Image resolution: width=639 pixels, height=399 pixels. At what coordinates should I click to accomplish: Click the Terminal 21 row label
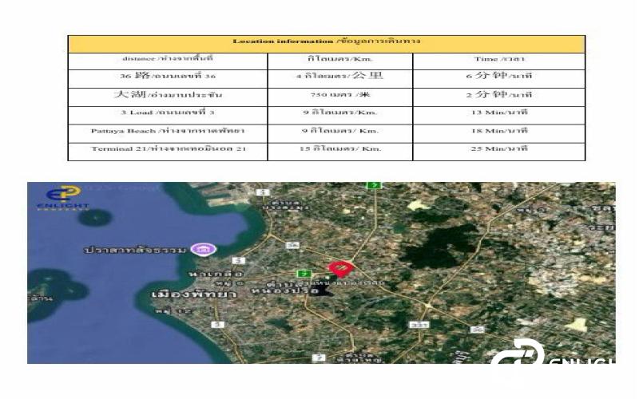point(168,148)
